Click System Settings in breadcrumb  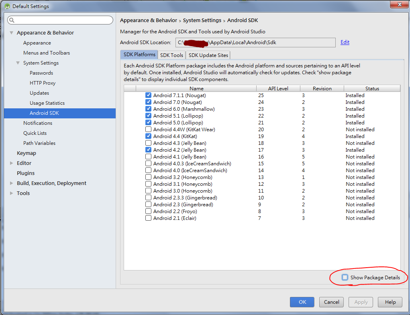click(x=202, y=20)
